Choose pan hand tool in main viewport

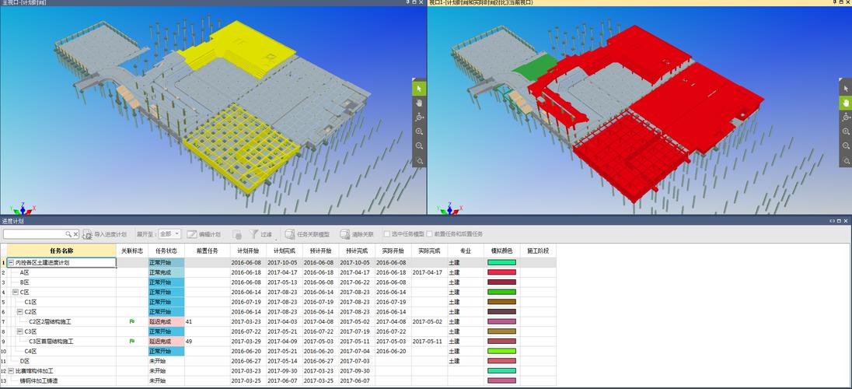click(419, 103)
